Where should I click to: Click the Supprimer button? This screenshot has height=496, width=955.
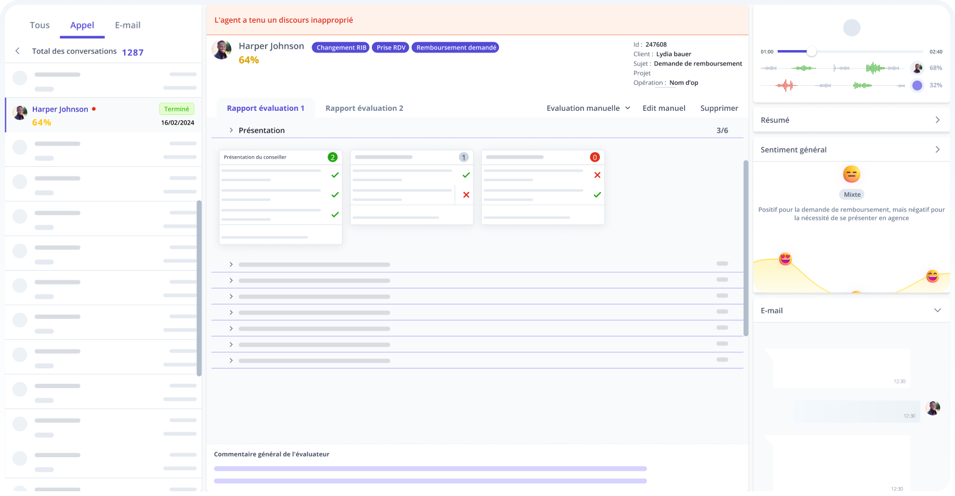click(x=719, y=108)
